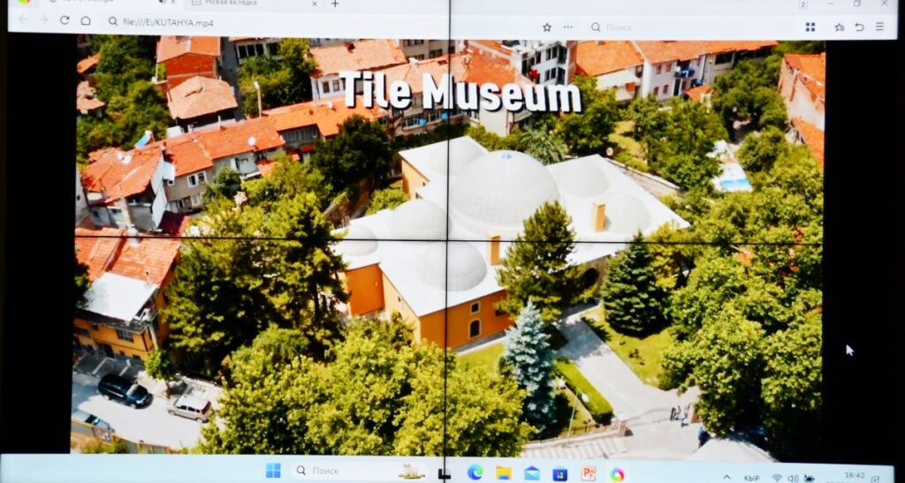Click the taskbar search box Поиск
This screenshot has width=905, height=483.
(361, 471)
